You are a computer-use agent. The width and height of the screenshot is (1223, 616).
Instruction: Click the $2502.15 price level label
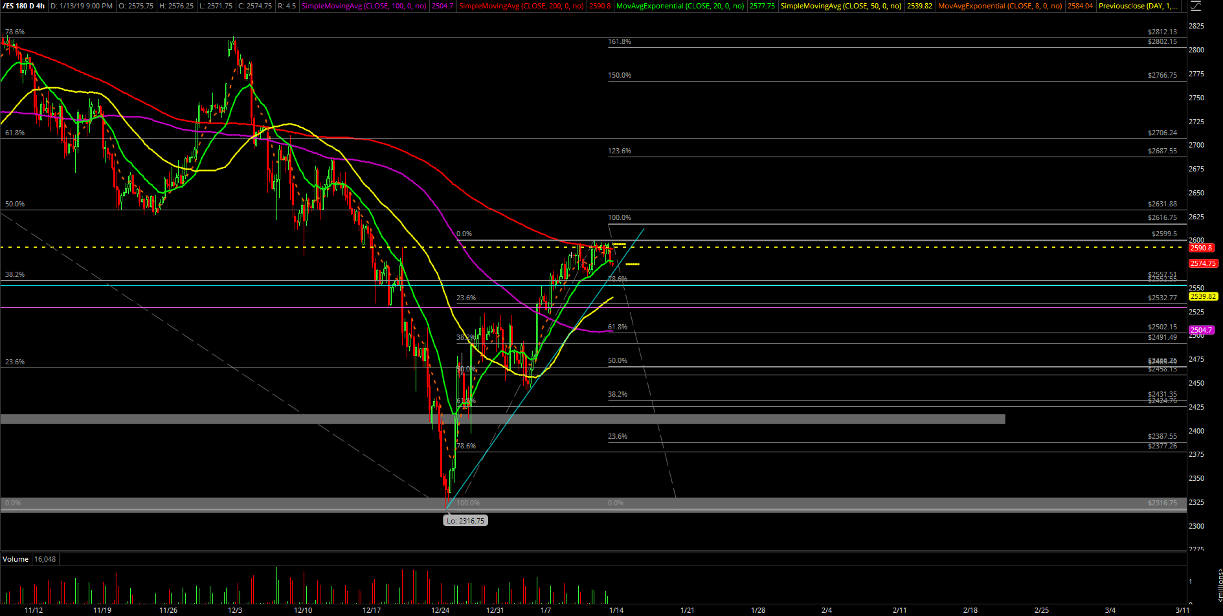[x=1162, y=327]
